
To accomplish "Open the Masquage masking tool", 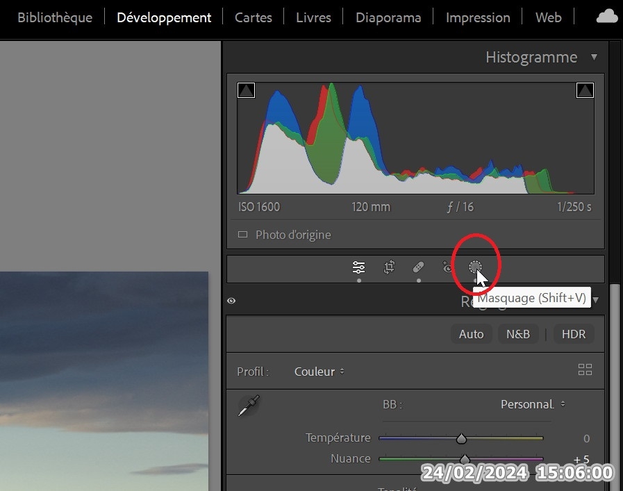I will (475, 267).
